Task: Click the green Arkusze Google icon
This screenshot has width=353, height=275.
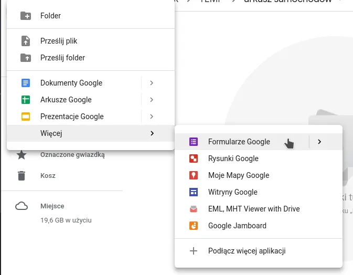Action: pyautogui.click(x=26, y=100)
